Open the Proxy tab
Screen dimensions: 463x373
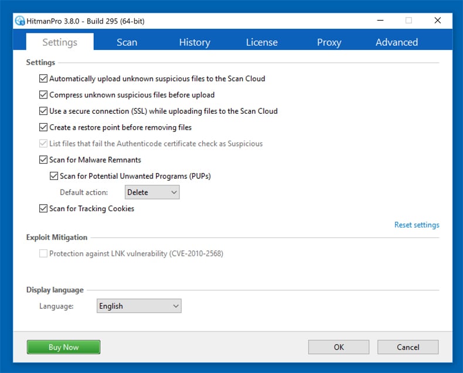pyautogui.click(x=329, y=42)
